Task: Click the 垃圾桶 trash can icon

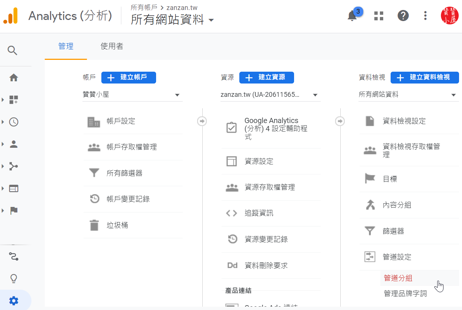Action: [x=94, y=225]
